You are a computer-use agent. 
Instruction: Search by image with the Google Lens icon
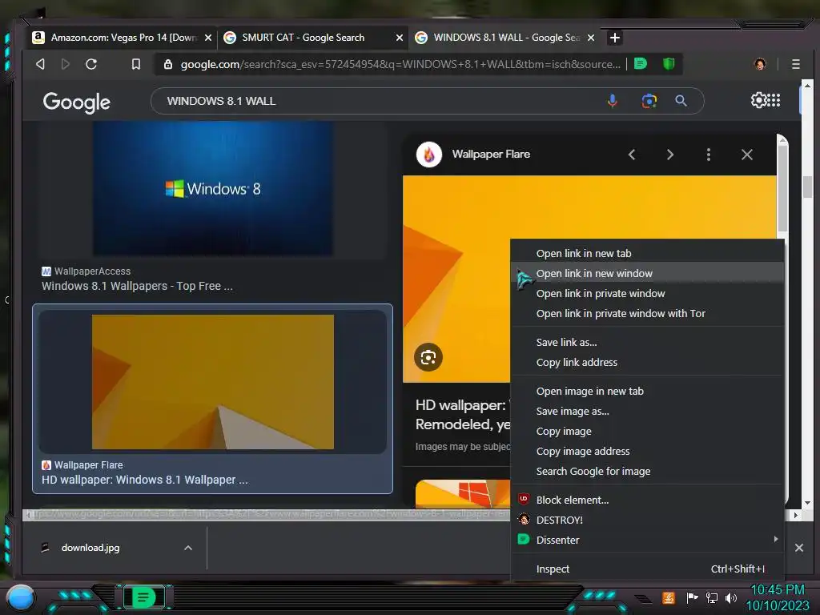point(649,100)
